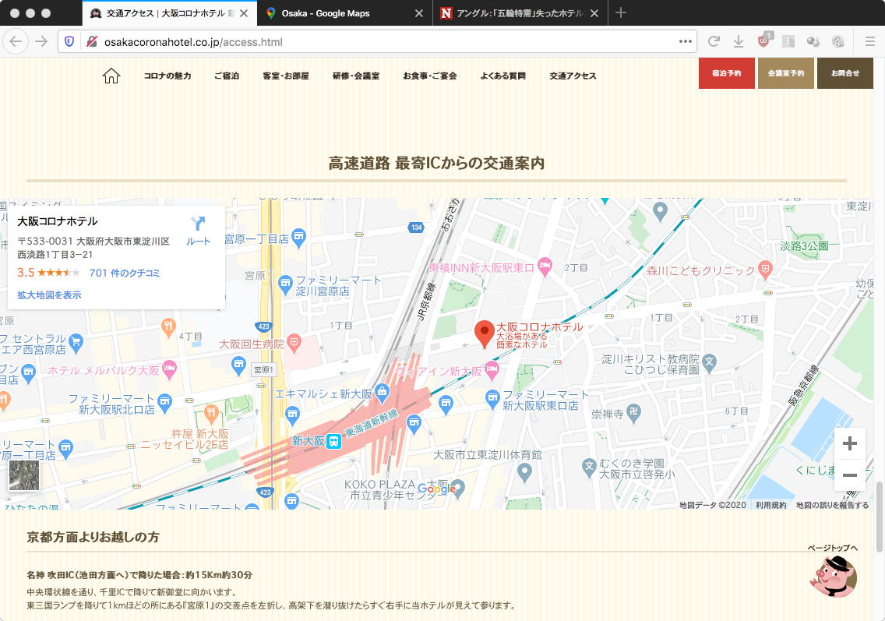Open a new browser tab
The height and width of the screenshot is (621, 885).
point(621,13)
